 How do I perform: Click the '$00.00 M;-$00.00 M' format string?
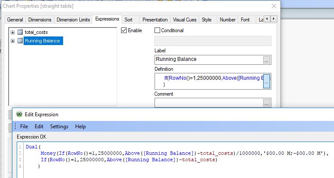[293, 153]
